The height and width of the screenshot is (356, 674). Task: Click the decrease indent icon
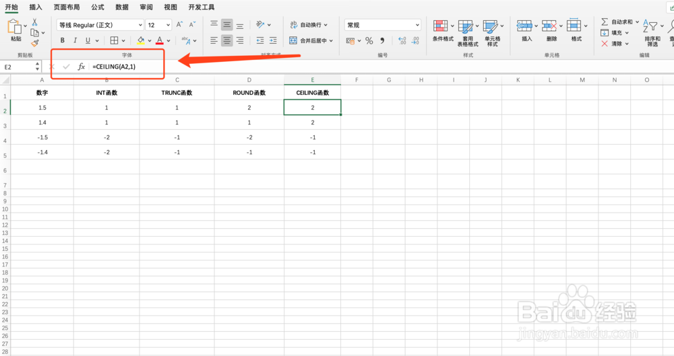[x=260, y=40]
